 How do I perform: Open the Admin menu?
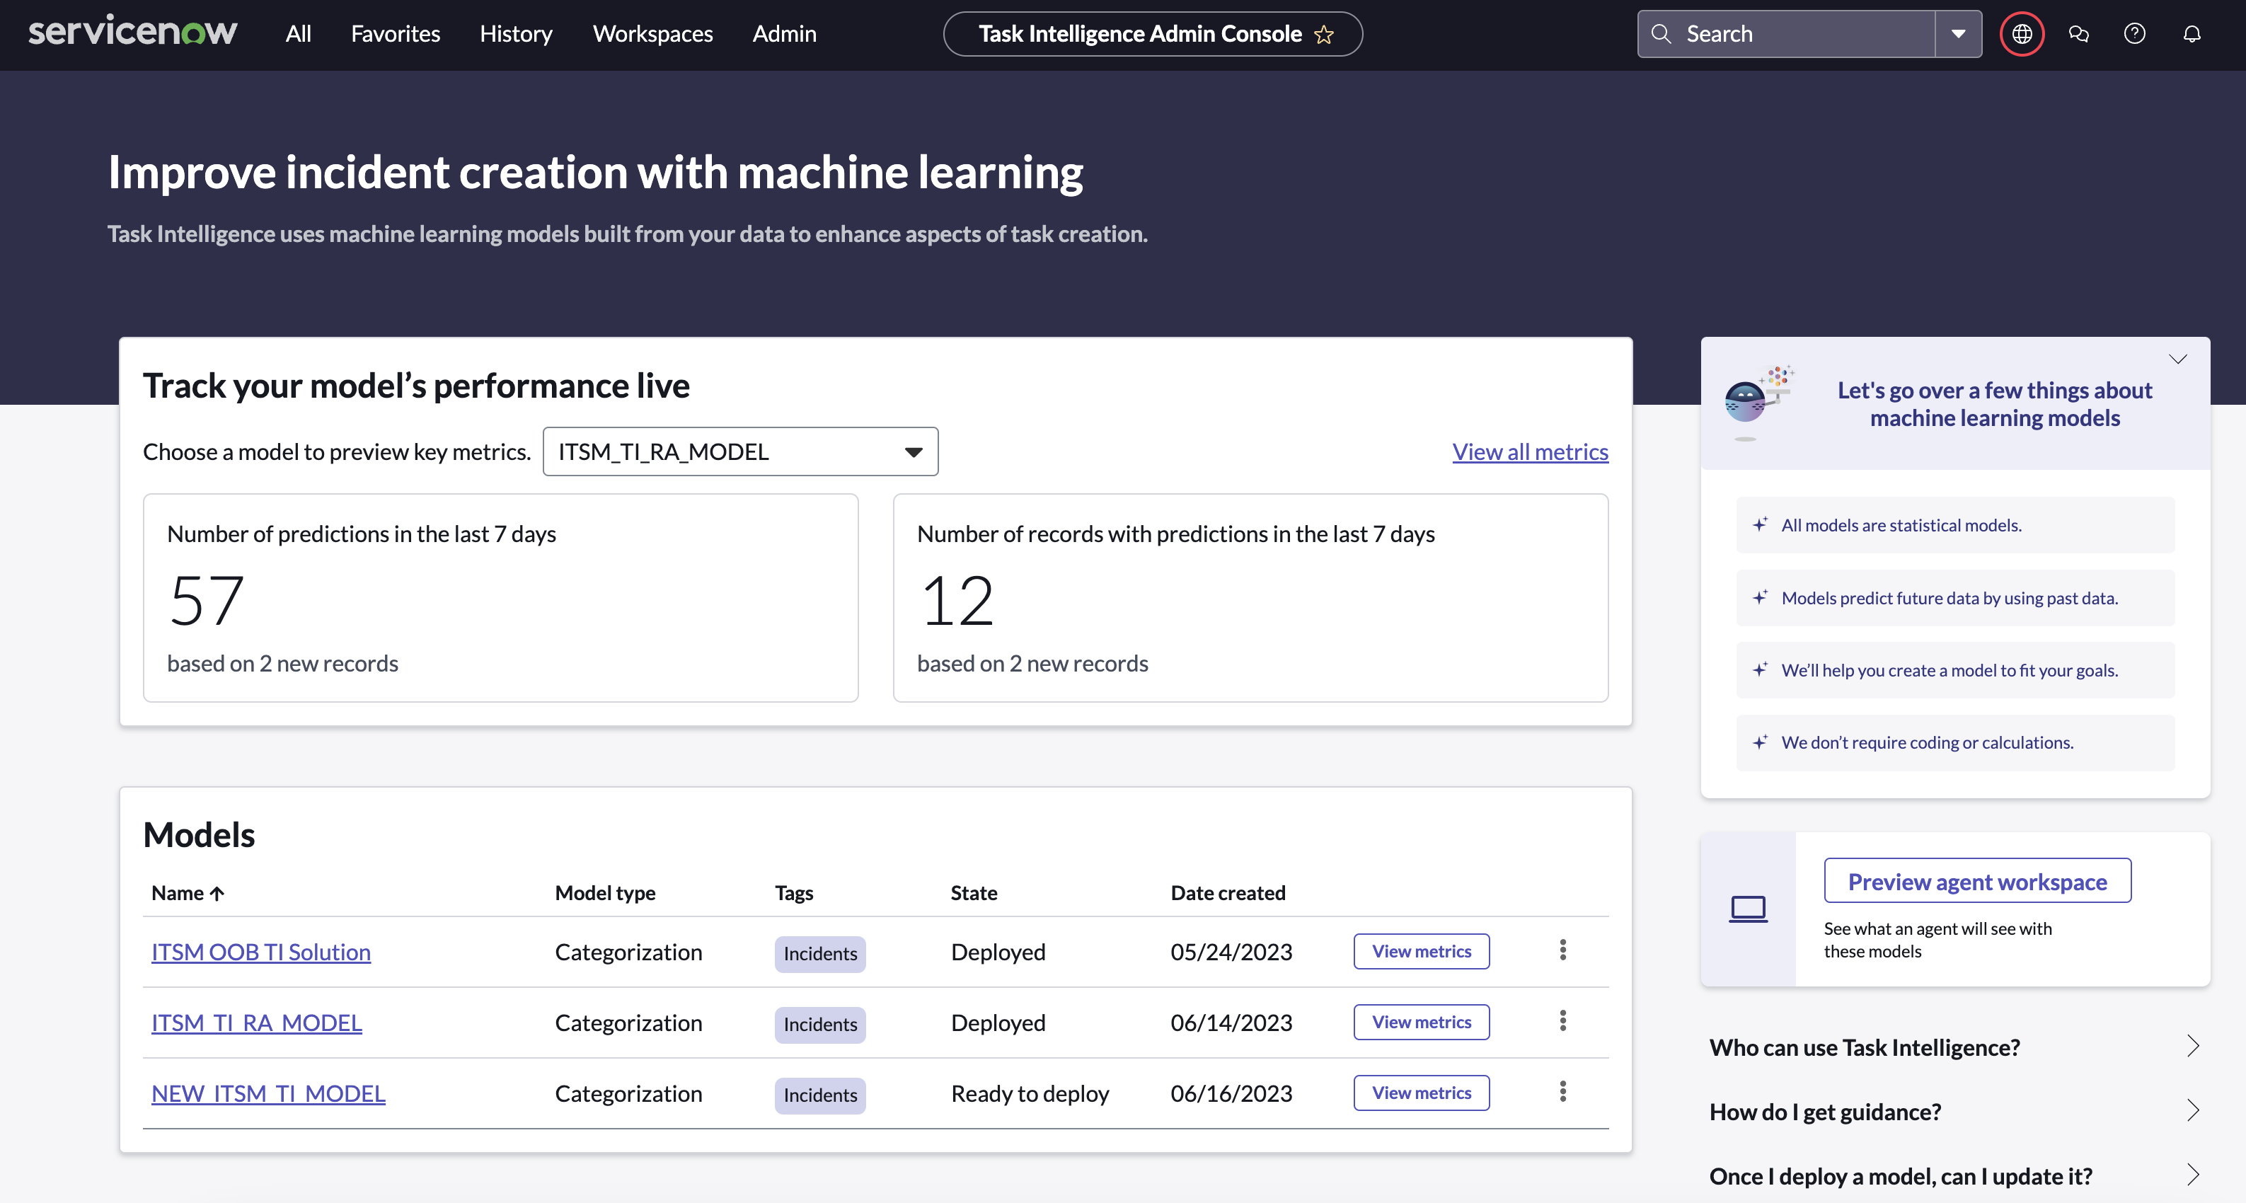[785, 34]
